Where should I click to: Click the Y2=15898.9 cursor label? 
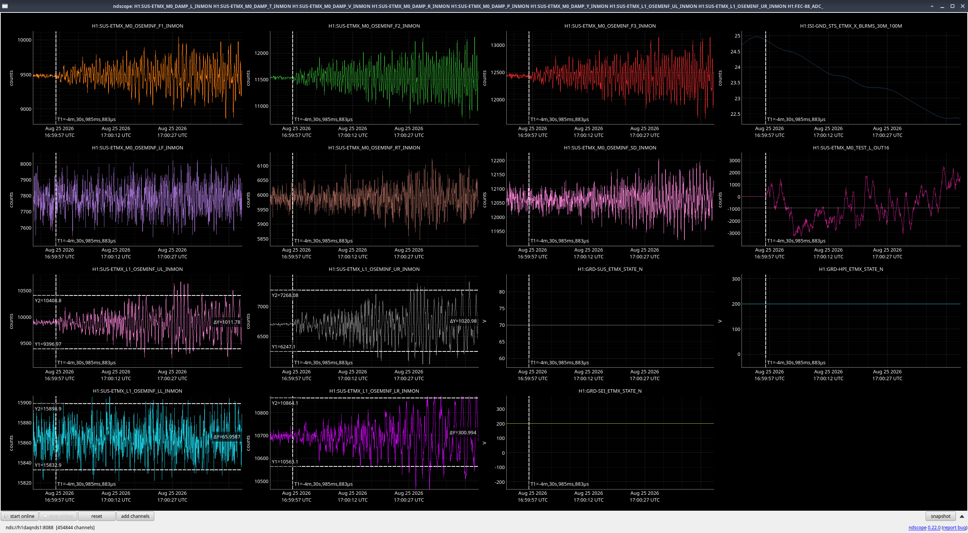tap(48, 409)
